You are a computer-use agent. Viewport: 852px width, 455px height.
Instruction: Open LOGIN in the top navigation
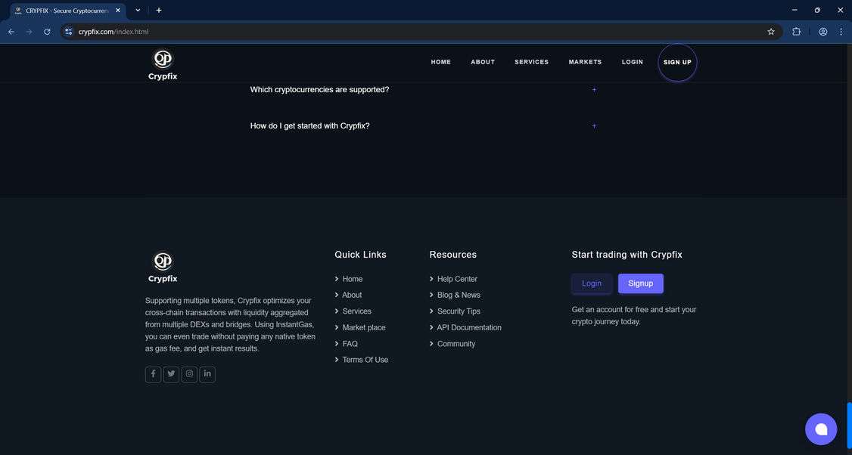(x=633, y=62)
